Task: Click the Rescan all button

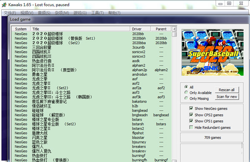Action: point(227,90)
